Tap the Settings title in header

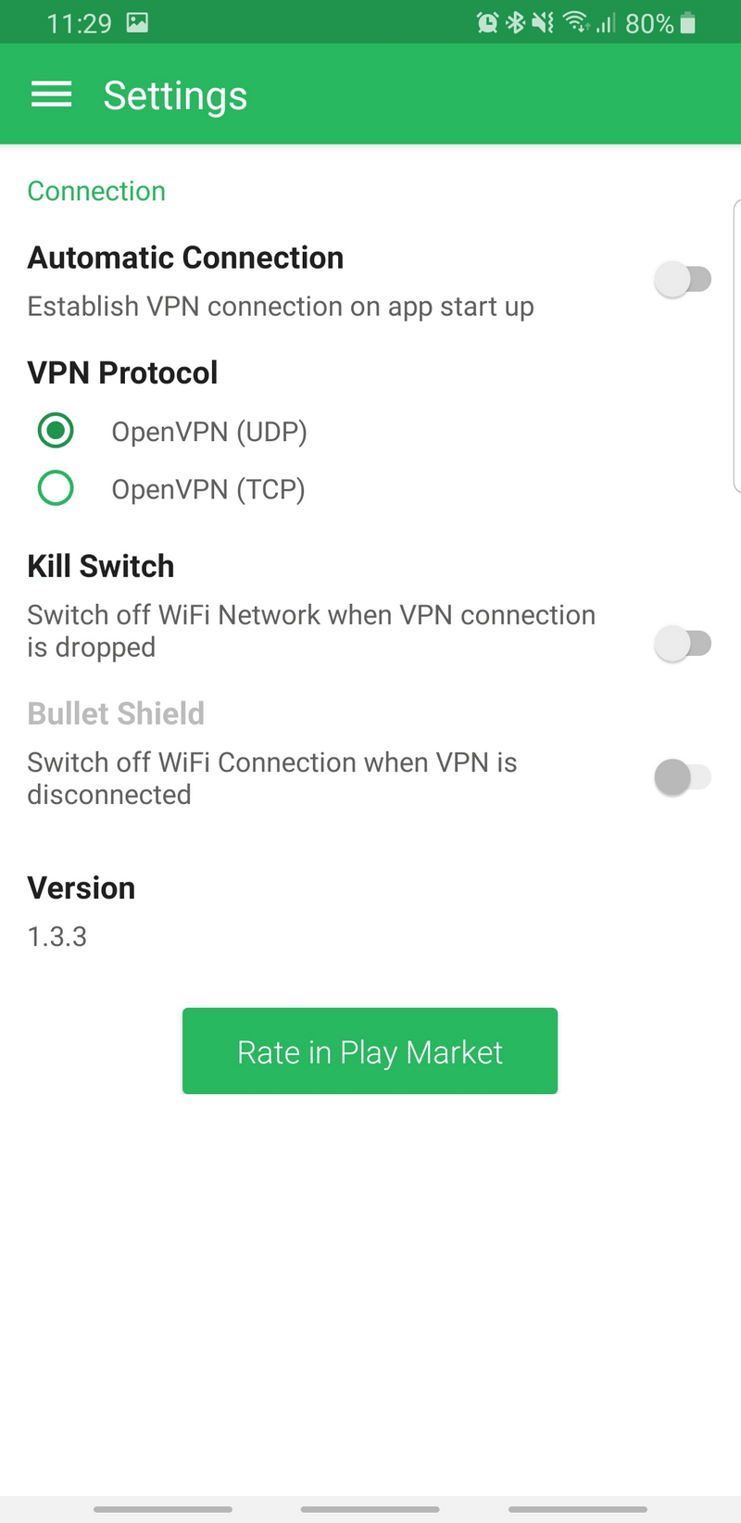click(x=175, y=95)
